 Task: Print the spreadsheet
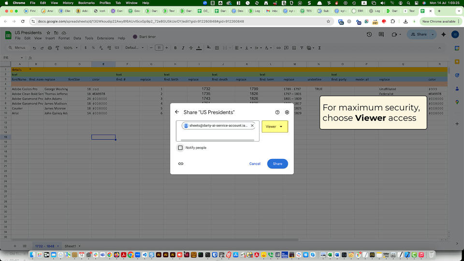tap(50, 48)
